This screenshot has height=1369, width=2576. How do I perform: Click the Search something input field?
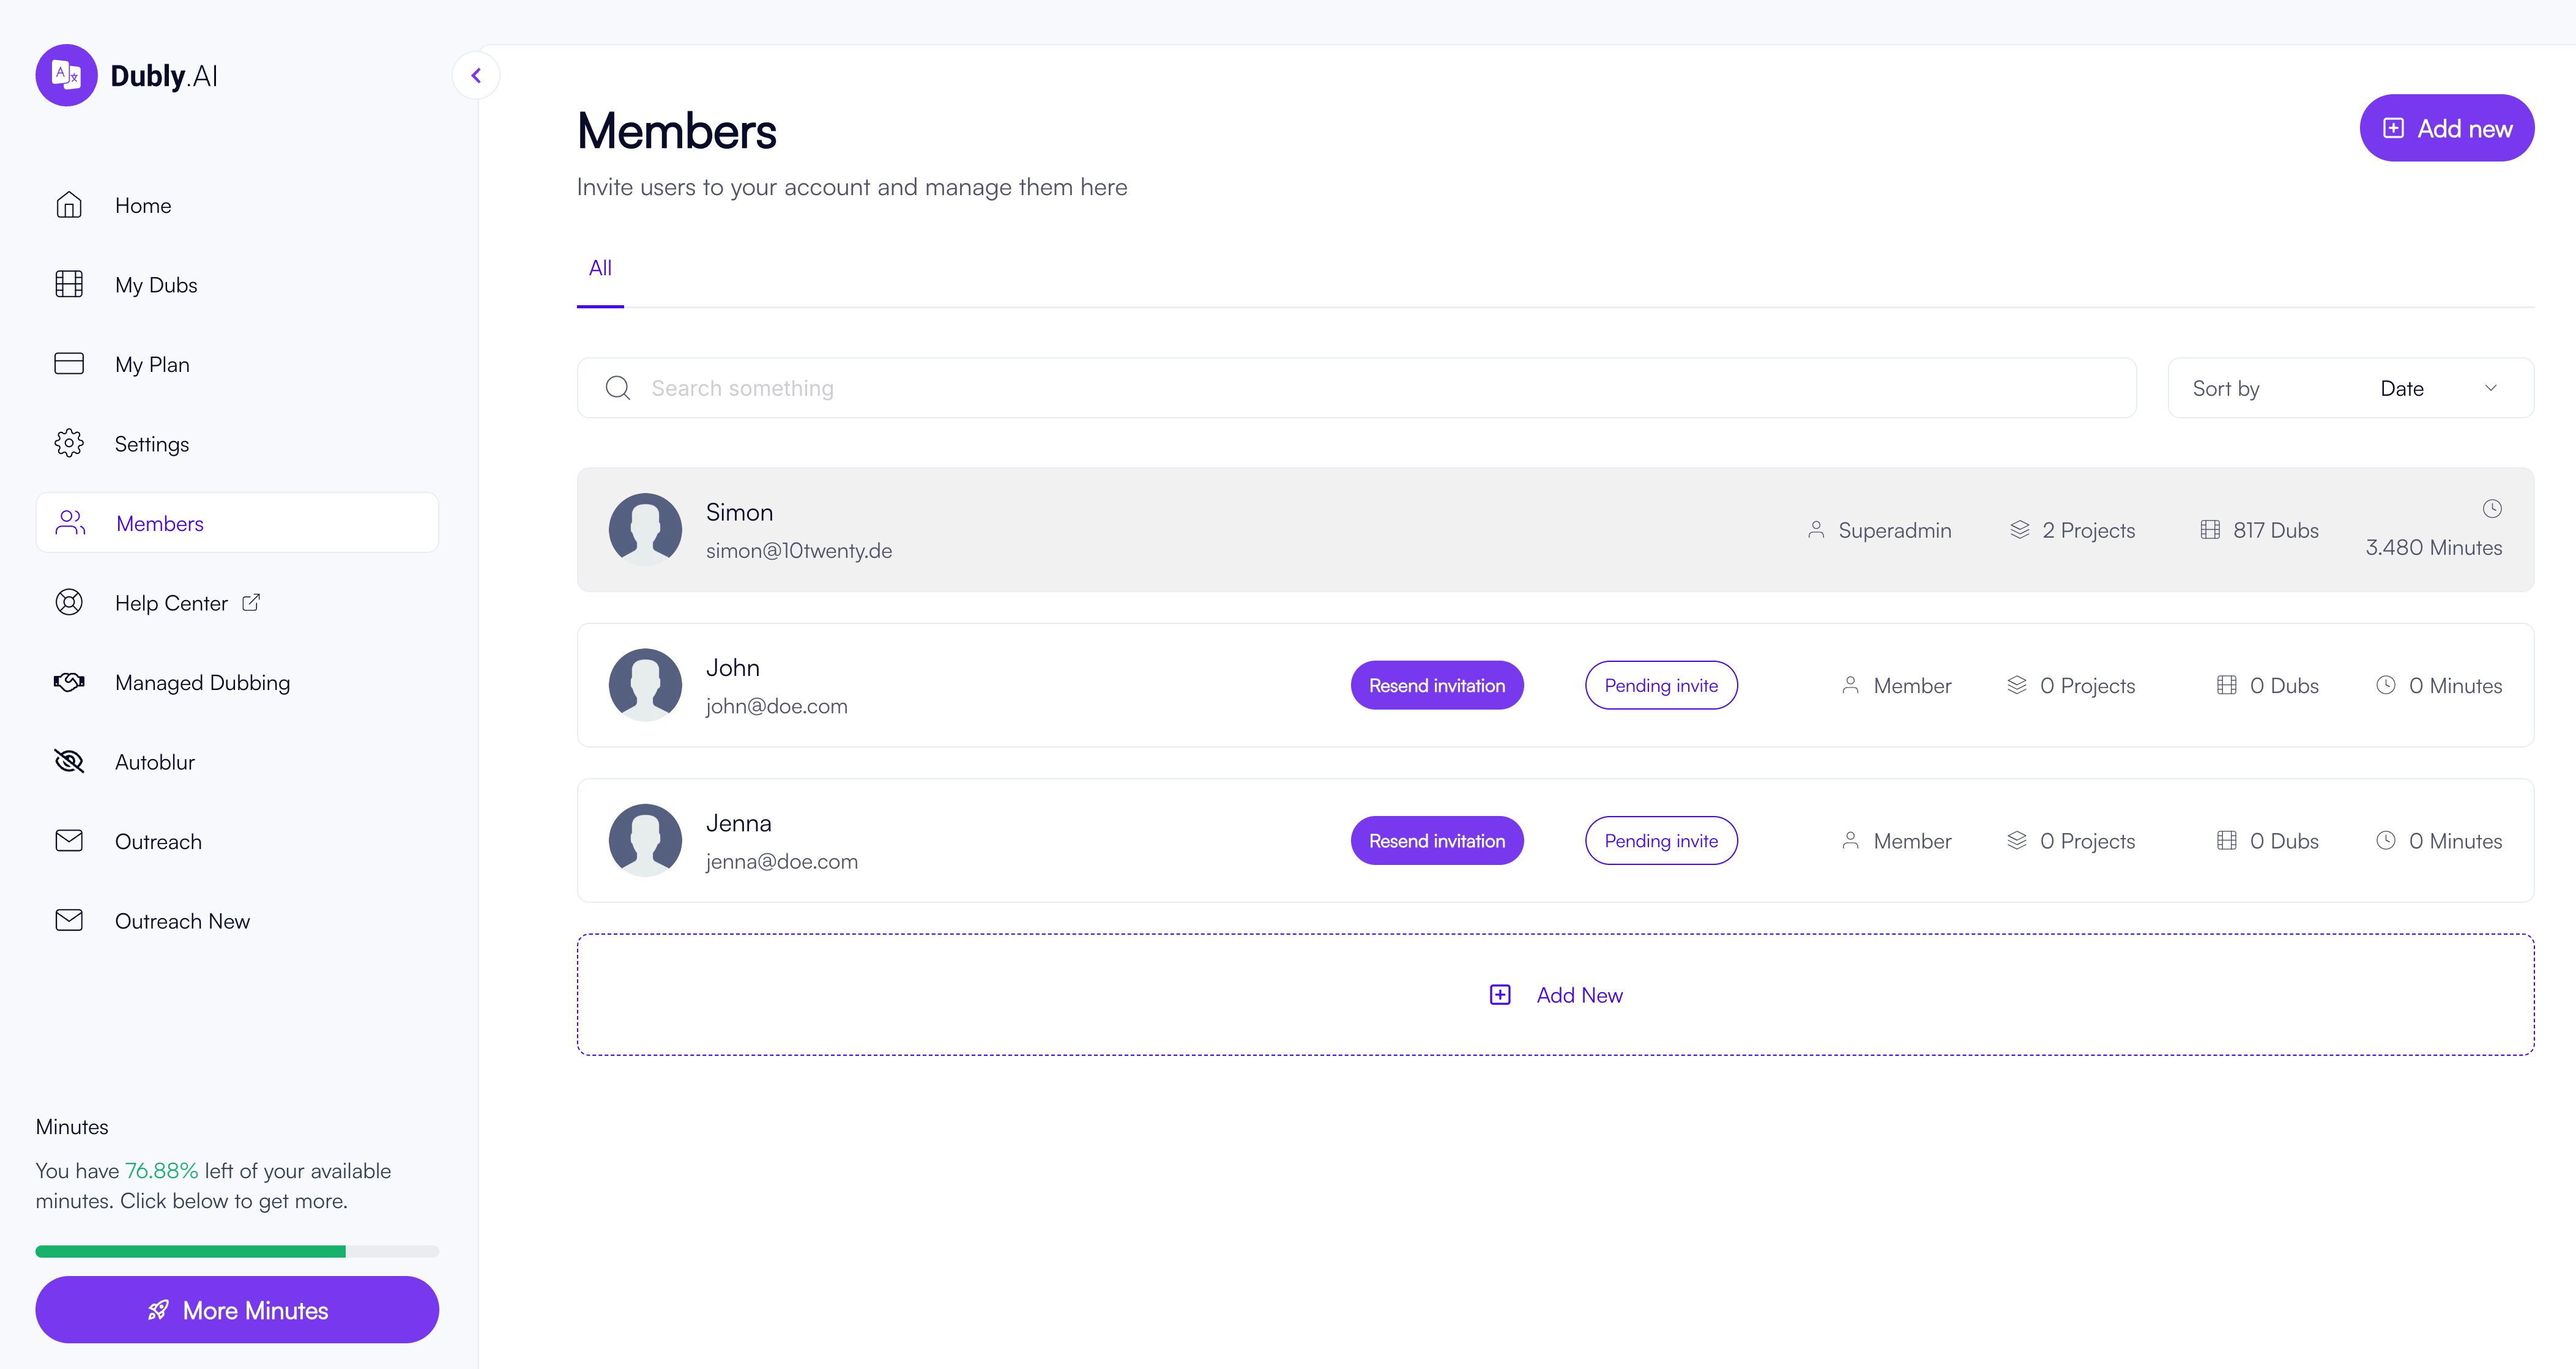pyautogui.click(x=1356, y=388)
